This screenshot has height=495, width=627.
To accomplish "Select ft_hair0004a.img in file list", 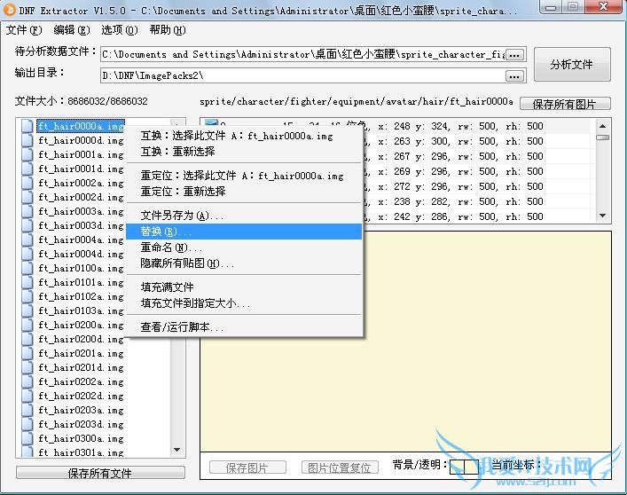I will [x=81, y=240].
